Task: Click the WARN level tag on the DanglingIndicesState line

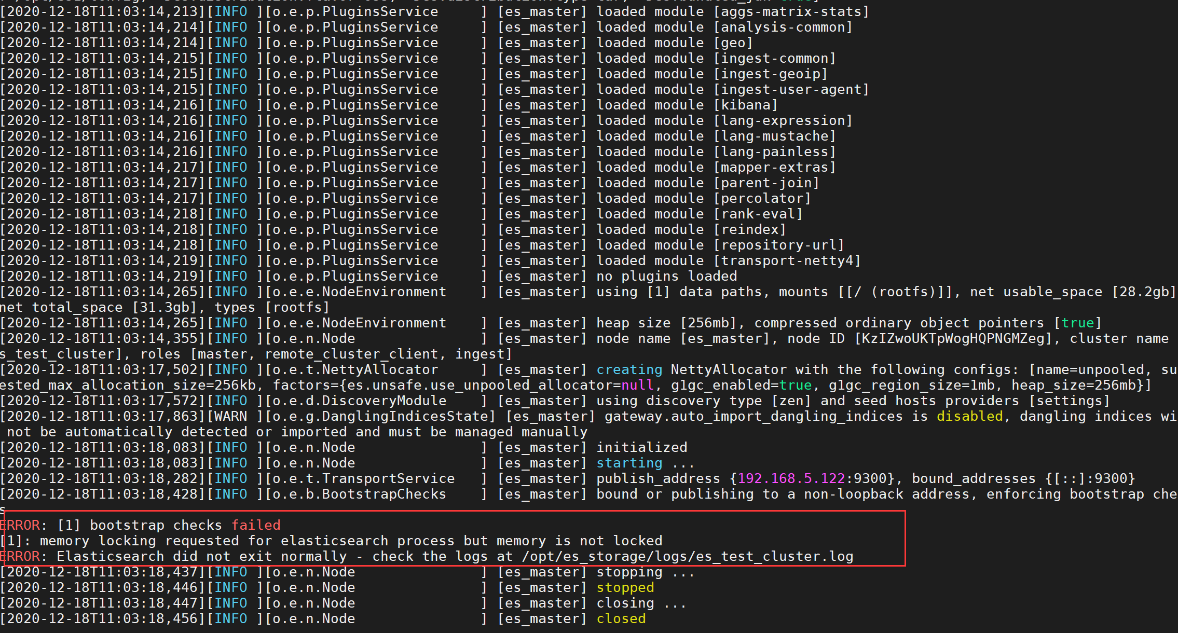Action: pyautogui.click(x=231, y=416)
